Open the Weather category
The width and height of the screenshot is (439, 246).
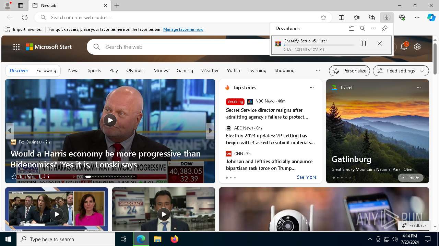210,70
